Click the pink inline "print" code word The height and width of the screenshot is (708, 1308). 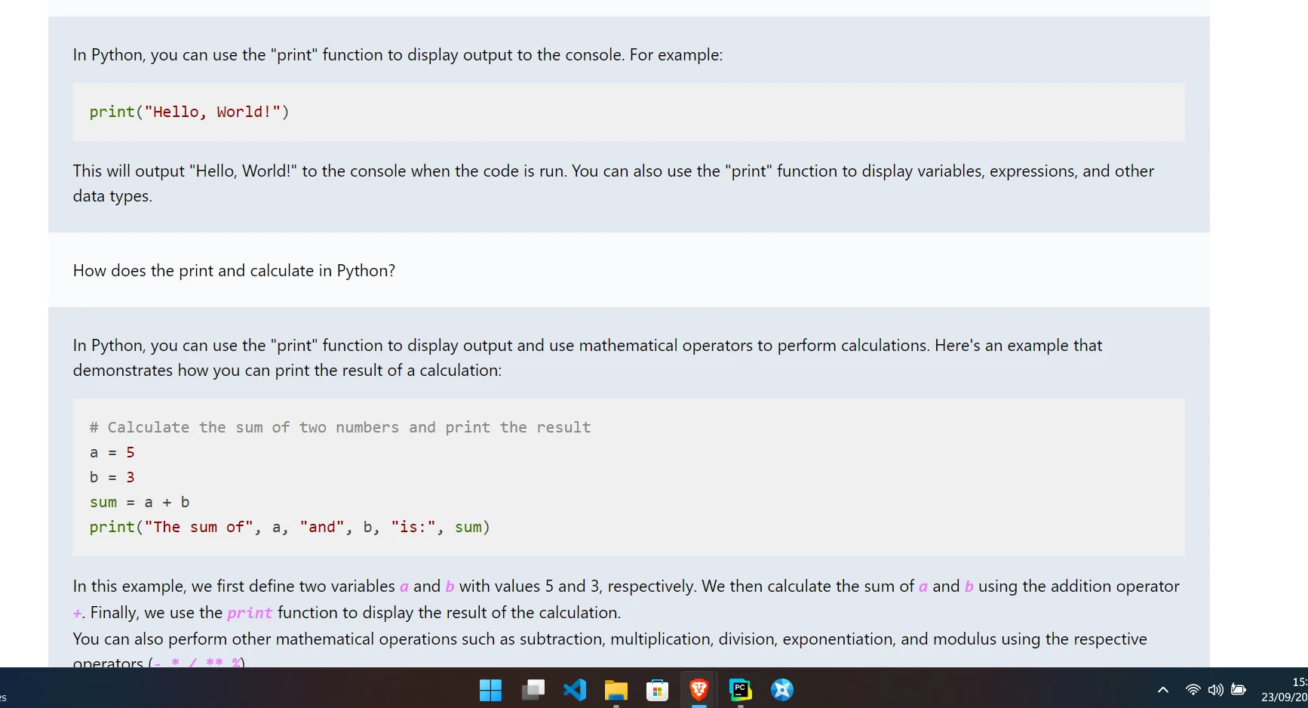(250, 613)
